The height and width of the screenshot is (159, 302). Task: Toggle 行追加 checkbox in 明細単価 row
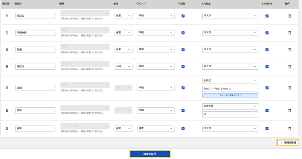pyautogui.click(x=183, y=33)
